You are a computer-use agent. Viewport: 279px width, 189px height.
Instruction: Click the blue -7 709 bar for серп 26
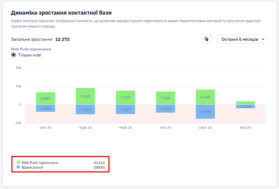(x=205, y=112)
